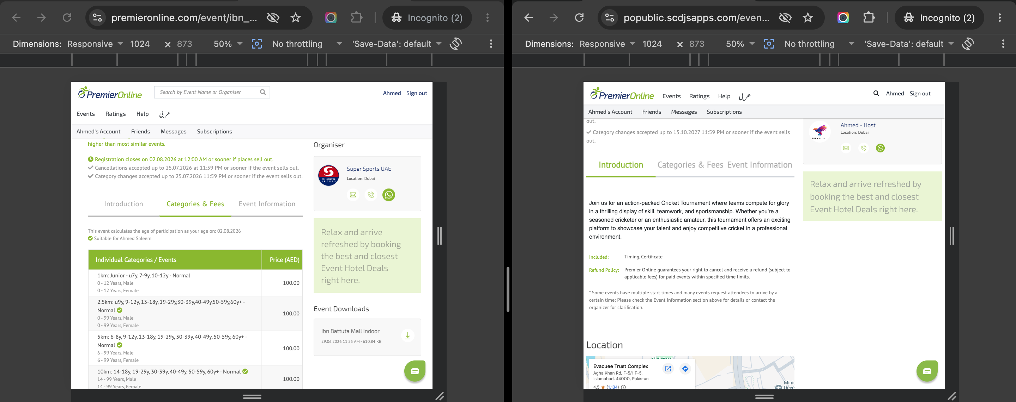
Task: Open the Save-Data dropdown in right window
Action: 909,44
